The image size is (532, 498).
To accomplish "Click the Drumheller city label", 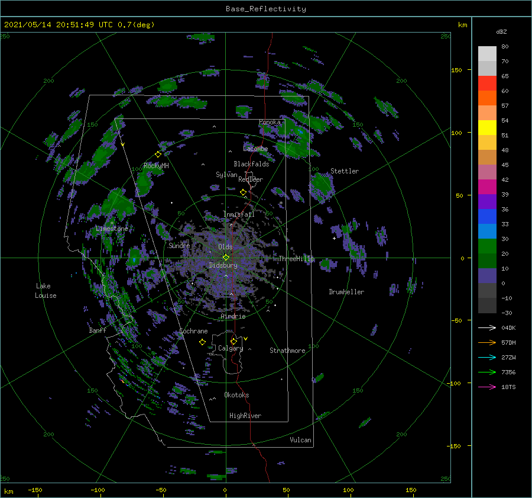I will (346, 292).
